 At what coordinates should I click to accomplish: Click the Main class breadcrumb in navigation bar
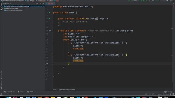[57, 1]
